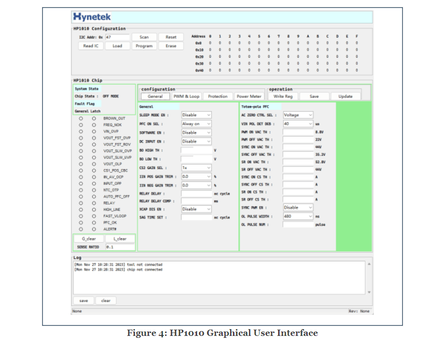429x349 pixels.
Task: Click the Write Reg operation button
Action: coord(283,96)
